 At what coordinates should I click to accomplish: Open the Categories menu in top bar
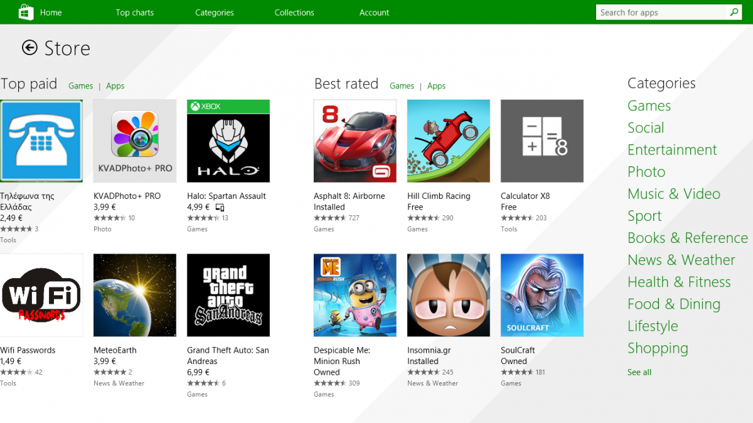point(215,13)
